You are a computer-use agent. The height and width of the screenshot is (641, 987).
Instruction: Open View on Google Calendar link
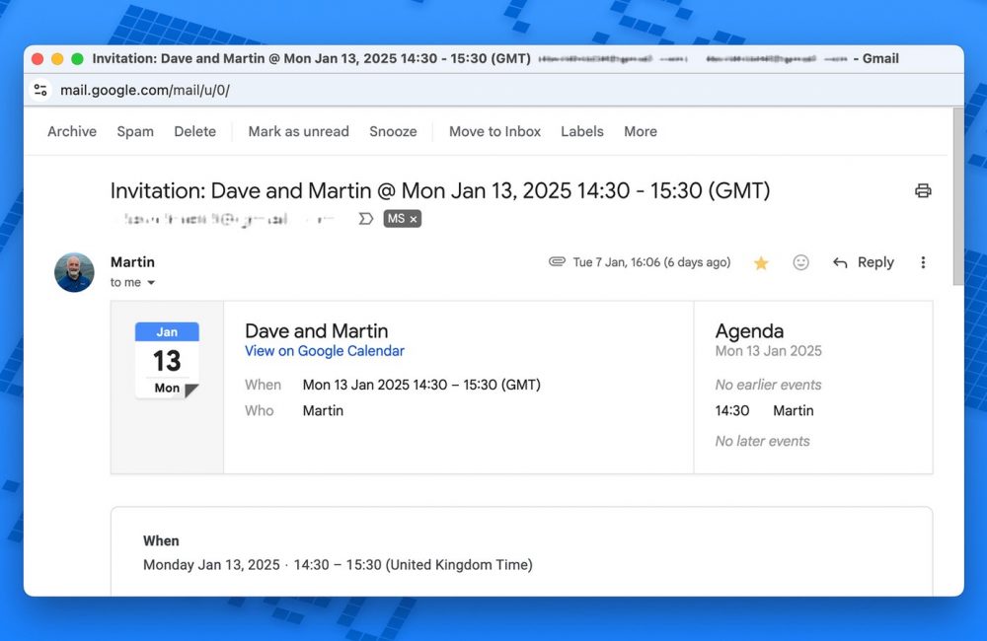(x=325, y=351)
